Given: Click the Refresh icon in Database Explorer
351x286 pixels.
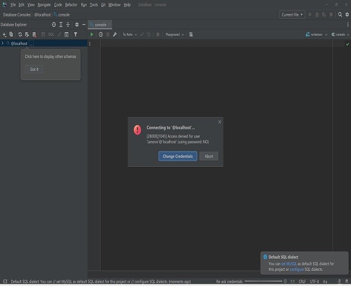Looking at the screenshot, I should tap(19, 35).
